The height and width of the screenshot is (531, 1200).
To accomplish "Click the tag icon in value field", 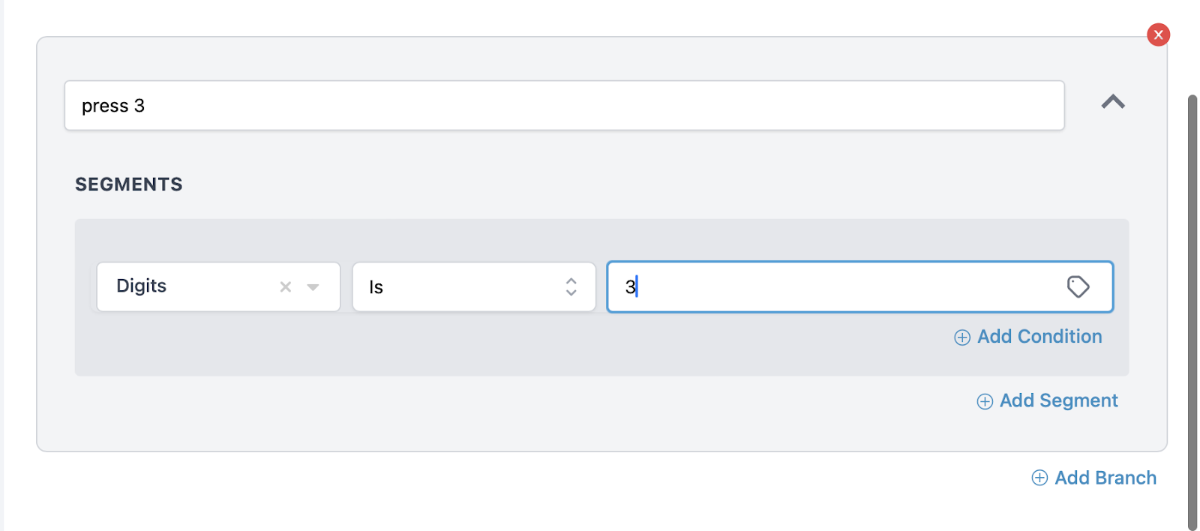I will (x=1078, y=286).
